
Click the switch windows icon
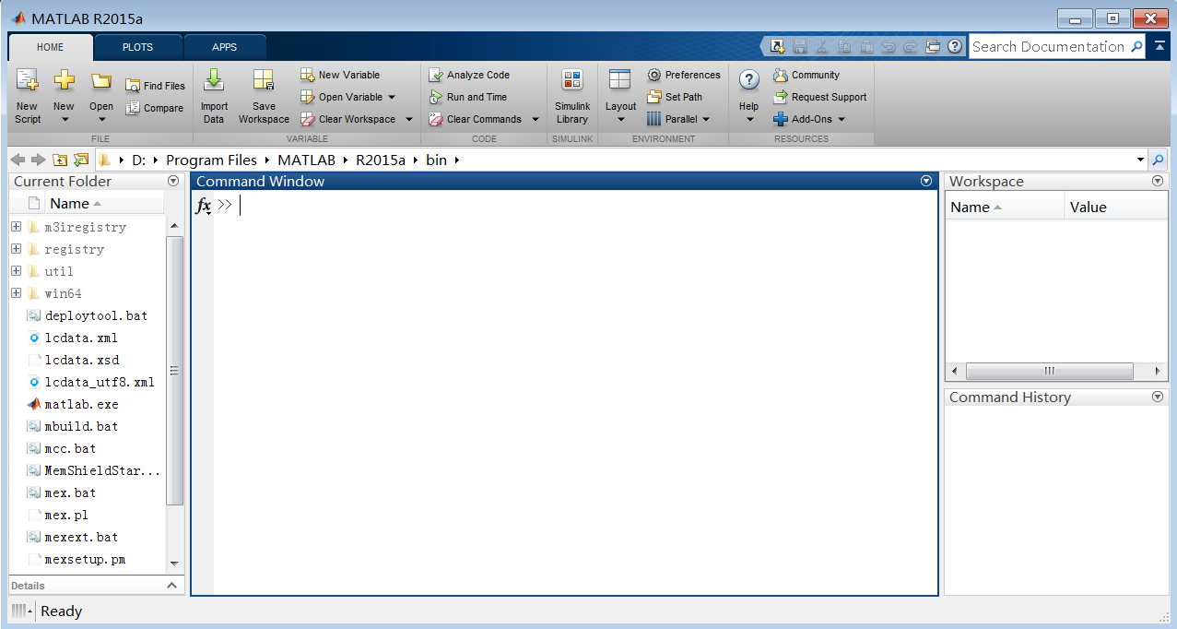[933, 46]
